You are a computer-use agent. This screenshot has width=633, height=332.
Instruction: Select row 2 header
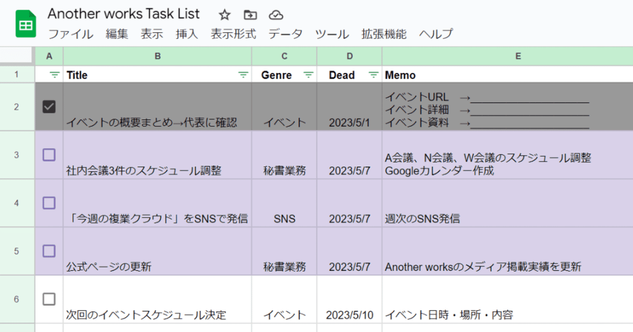coord(17,107)
